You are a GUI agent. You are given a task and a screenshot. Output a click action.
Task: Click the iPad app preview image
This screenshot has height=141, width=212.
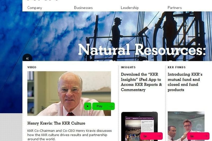pyautogui.click(x=139, y=126)
